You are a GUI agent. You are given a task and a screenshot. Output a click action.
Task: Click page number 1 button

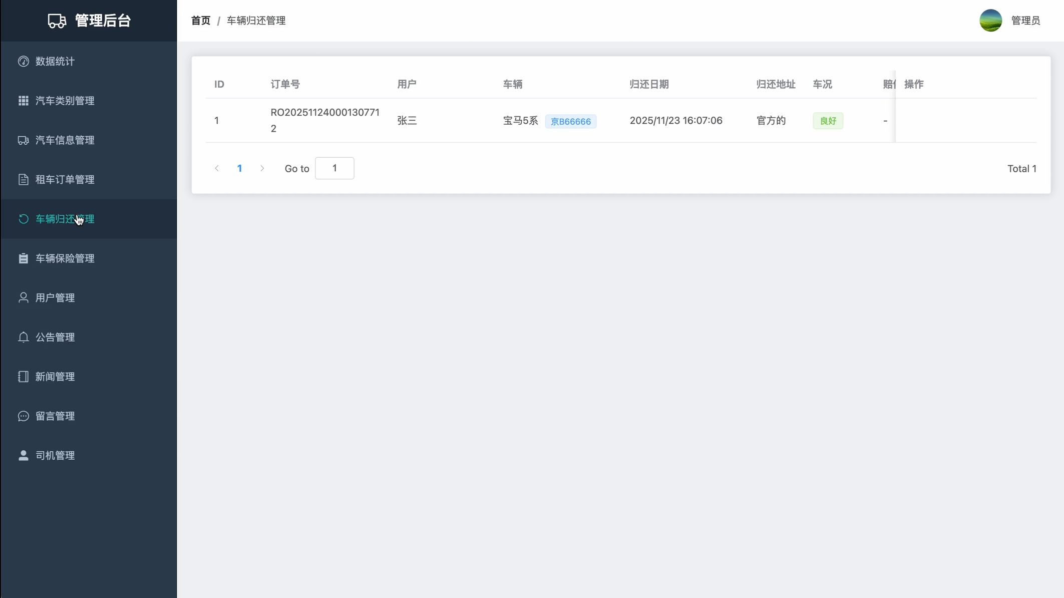[x=240, y=168]
